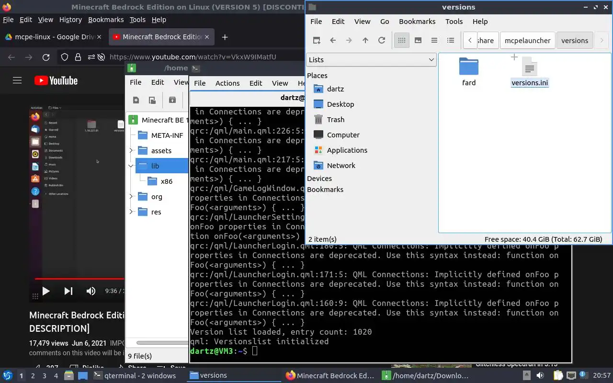Go forward in versions file manager

point(349,40)
